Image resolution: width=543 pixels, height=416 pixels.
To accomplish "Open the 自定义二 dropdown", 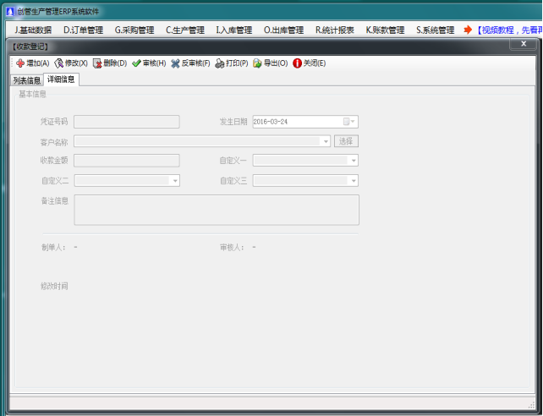I will [174, 180].
